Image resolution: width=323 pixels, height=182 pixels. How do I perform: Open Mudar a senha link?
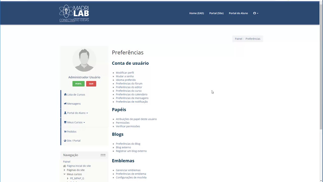point(125,76)
